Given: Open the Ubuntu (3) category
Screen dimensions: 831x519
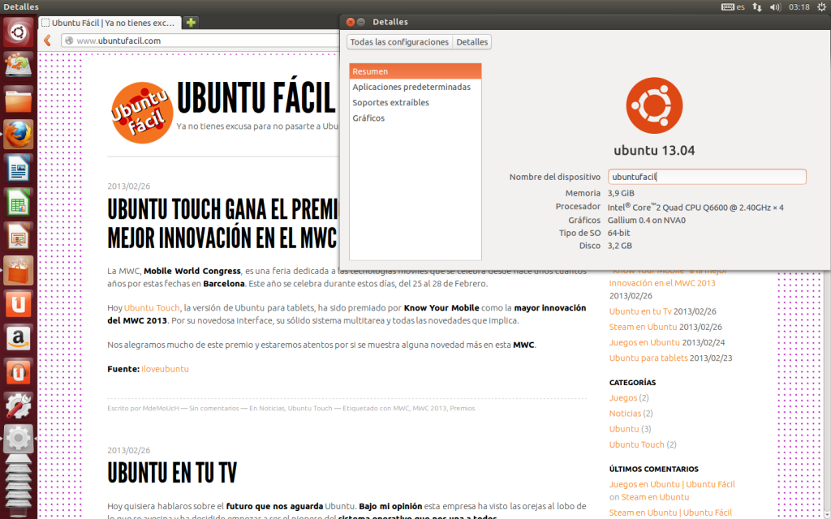Looking at the screenshot, I should [624, 429].
